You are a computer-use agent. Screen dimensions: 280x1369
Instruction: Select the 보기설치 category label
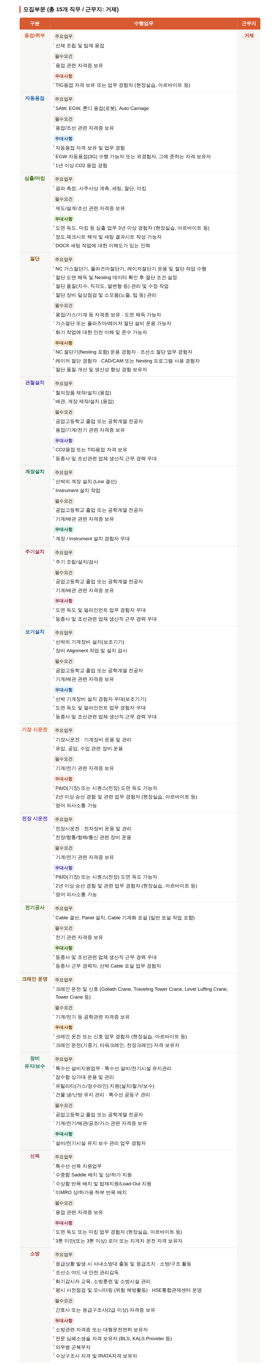point(34,632)
